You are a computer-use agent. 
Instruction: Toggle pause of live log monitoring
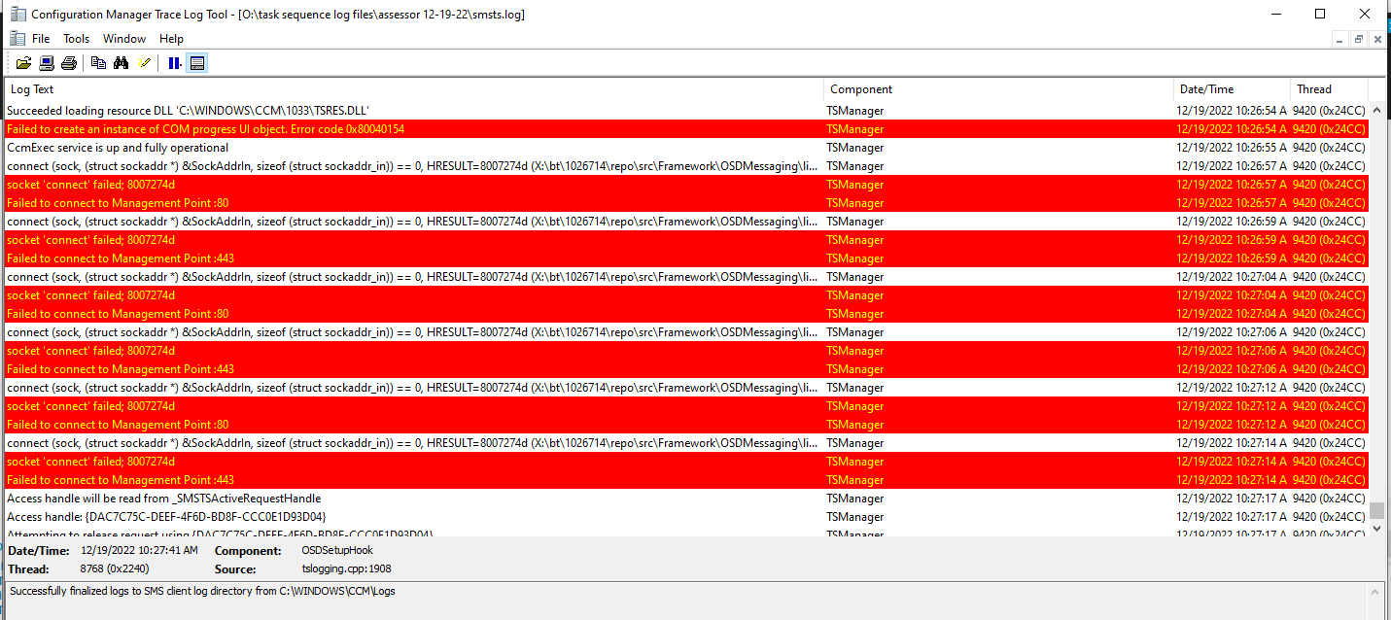tap(173, 62)
